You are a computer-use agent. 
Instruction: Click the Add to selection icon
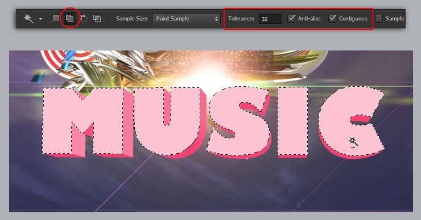tap(70, 19)
